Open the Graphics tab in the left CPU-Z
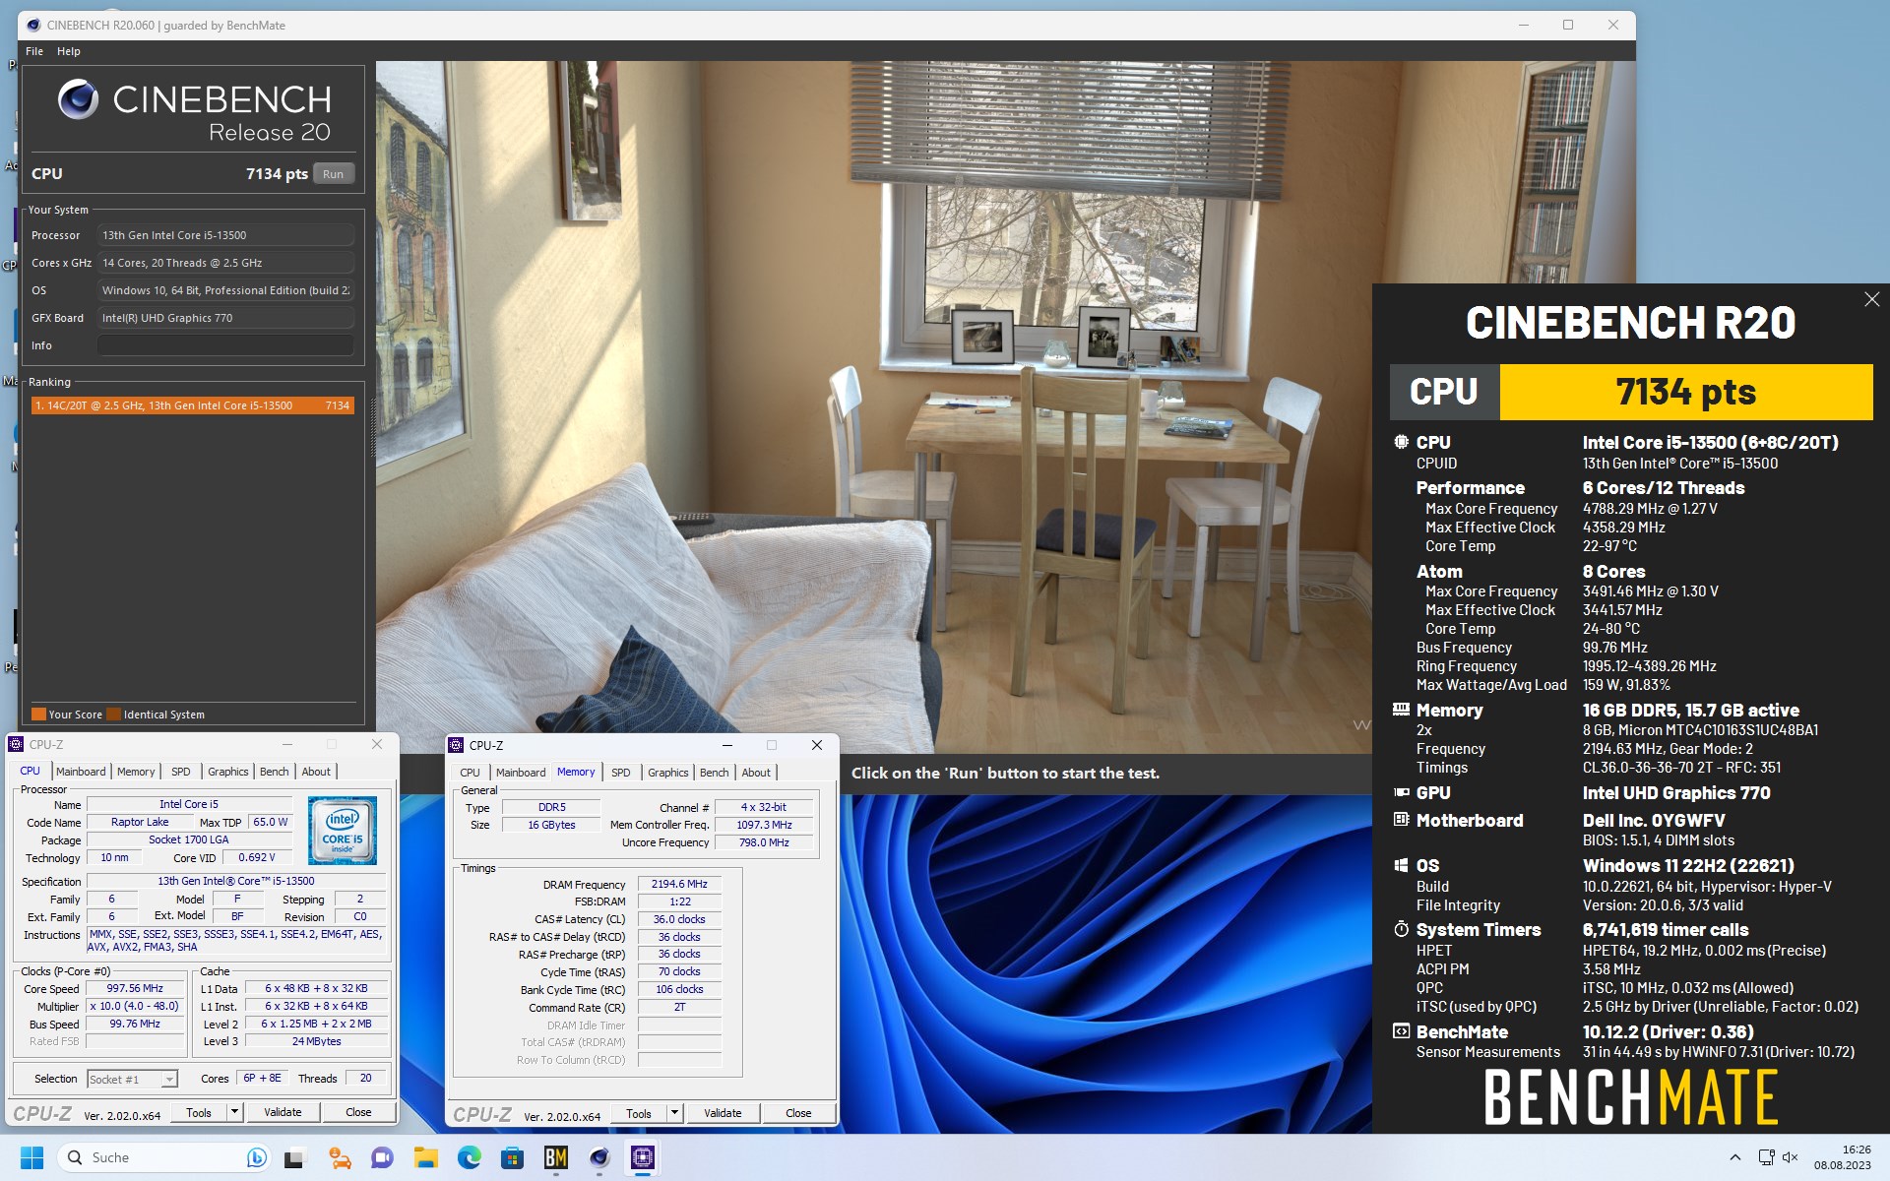Screen dimensions: 1890x1181 point(227,772)
